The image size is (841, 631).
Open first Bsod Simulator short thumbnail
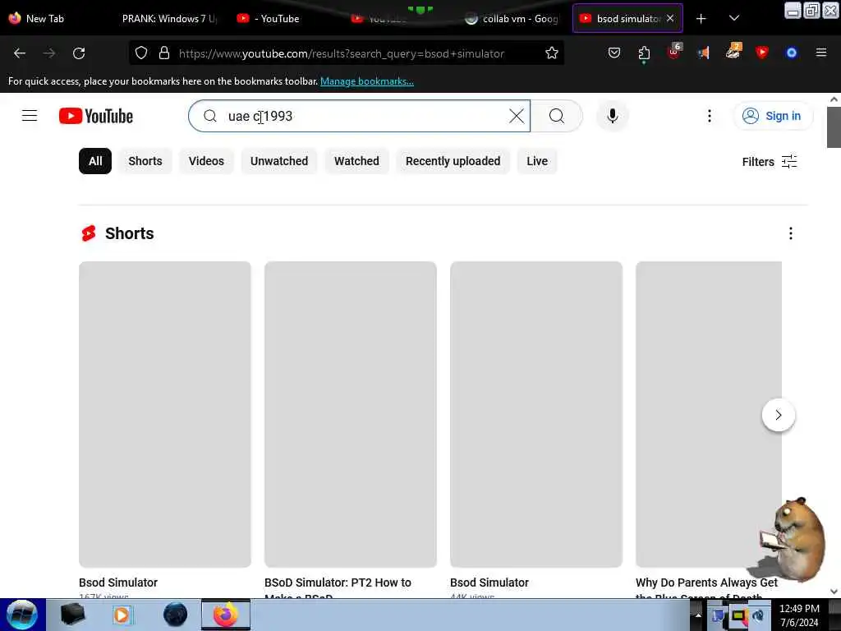164,414
